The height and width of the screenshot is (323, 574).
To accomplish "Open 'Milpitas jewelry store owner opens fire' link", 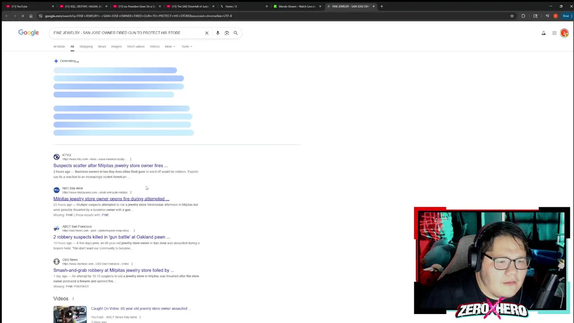I will (x=111, y=199).
